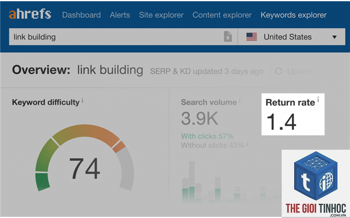Screen dimensions: 350x218
Task: Click the With clicks 57% text
Action: point(207,136)
